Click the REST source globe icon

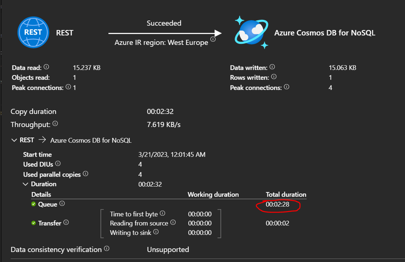[x=33, y=32]
